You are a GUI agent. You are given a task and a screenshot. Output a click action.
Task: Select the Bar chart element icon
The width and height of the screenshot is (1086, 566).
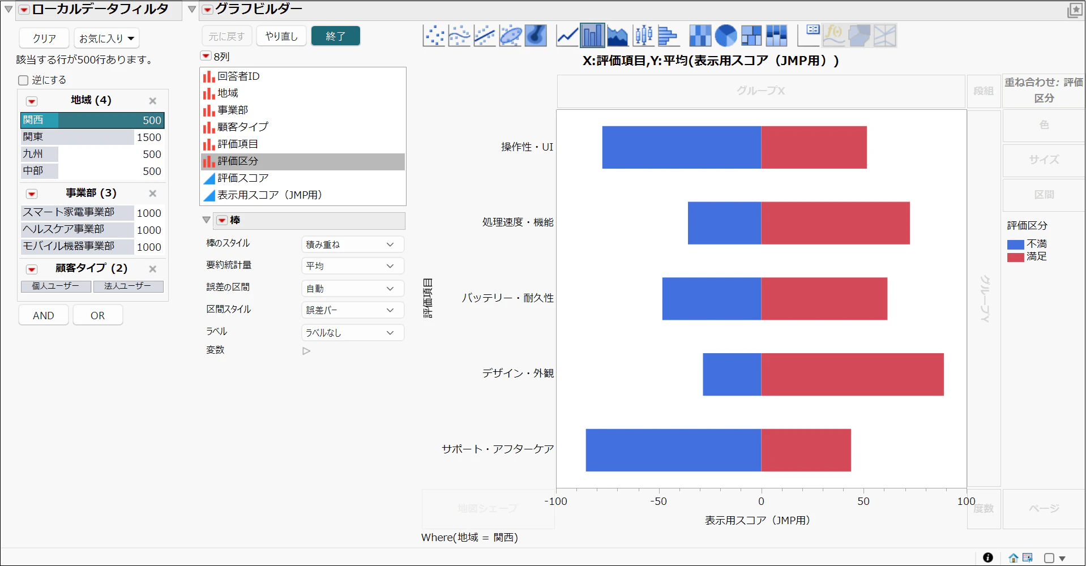click(592, 36)
